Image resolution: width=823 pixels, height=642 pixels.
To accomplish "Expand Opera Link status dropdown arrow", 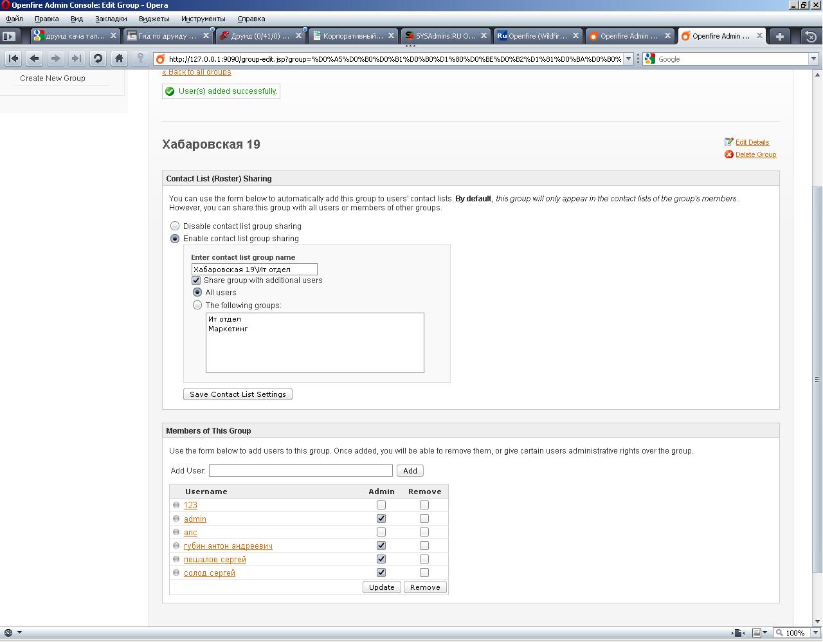I will (19, 633).
